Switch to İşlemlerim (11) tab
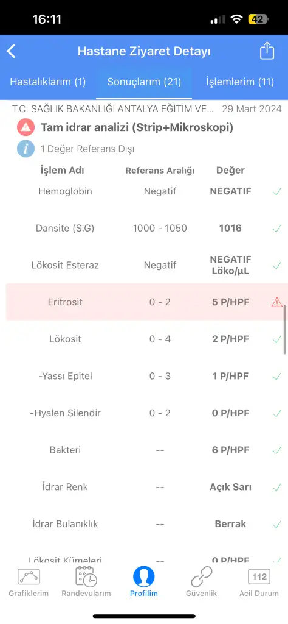Image resolution: width=288 pixels, height=624 pixels. tap(240, 82)
